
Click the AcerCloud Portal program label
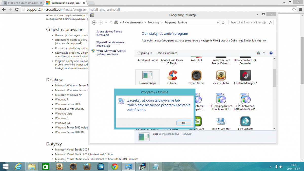click(147, 60)
